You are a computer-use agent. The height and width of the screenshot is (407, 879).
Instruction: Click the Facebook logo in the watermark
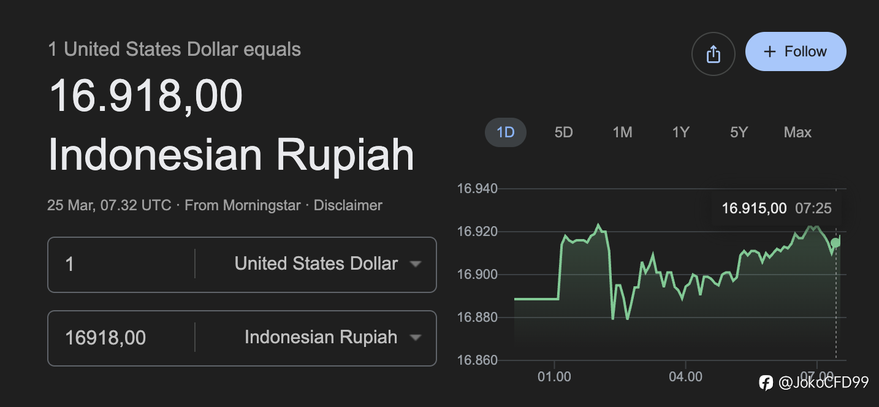[x=766, y=383]
